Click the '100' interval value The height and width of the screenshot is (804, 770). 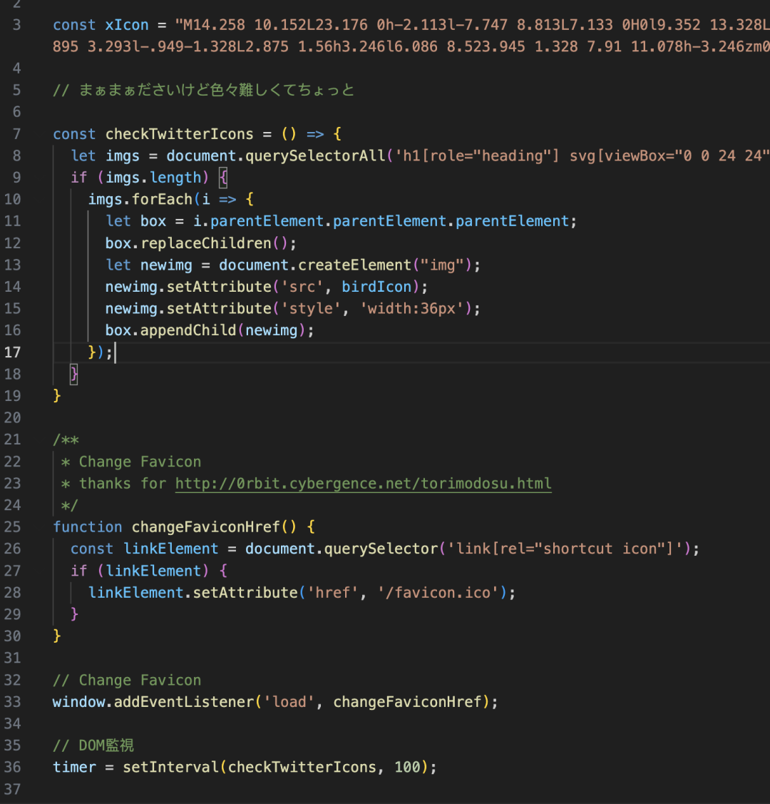click(x=407, y=767)
